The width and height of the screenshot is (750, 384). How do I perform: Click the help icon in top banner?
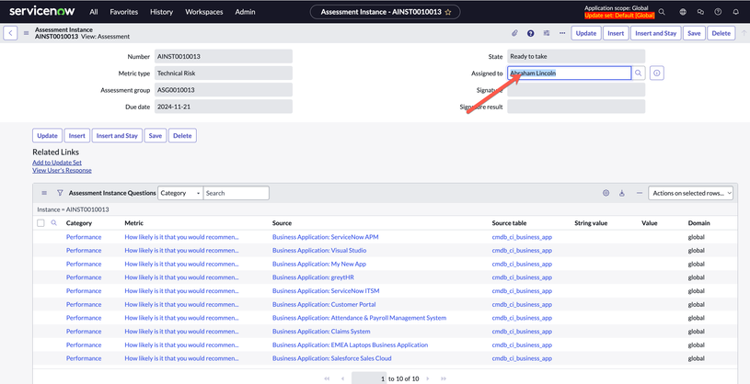pos(718,12)
